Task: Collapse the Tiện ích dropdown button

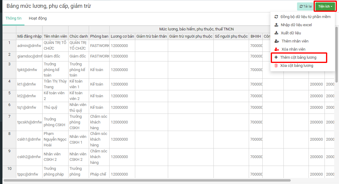Action: pyautogui.click(x=325, y=6)
